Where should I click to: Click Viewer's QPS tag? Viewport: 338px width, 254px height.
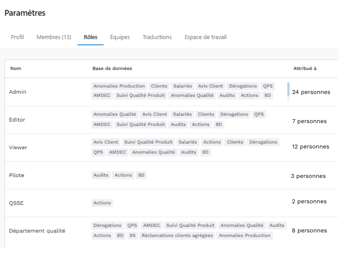(x=98, y=152)
